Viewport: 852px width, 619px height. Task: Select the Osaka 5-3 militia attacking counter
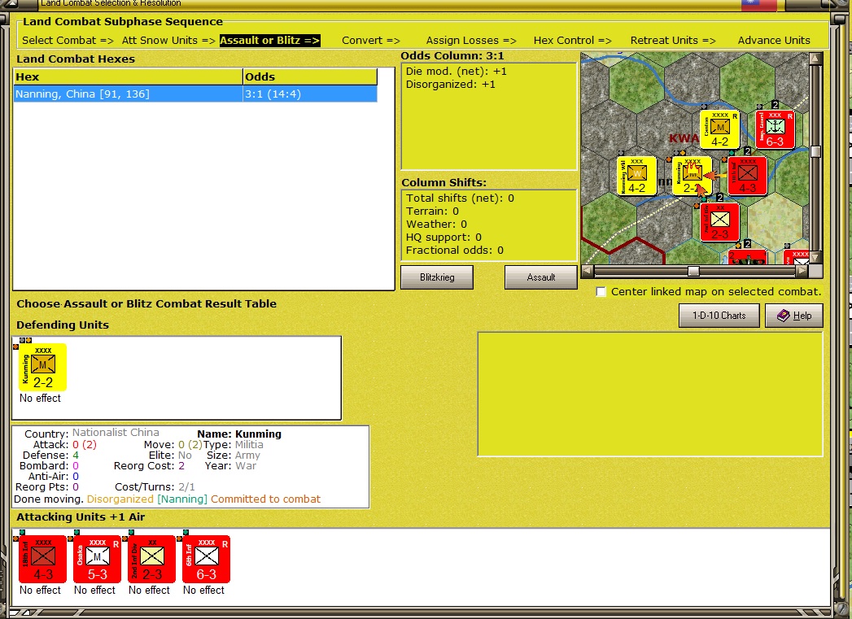click(98, 560)
